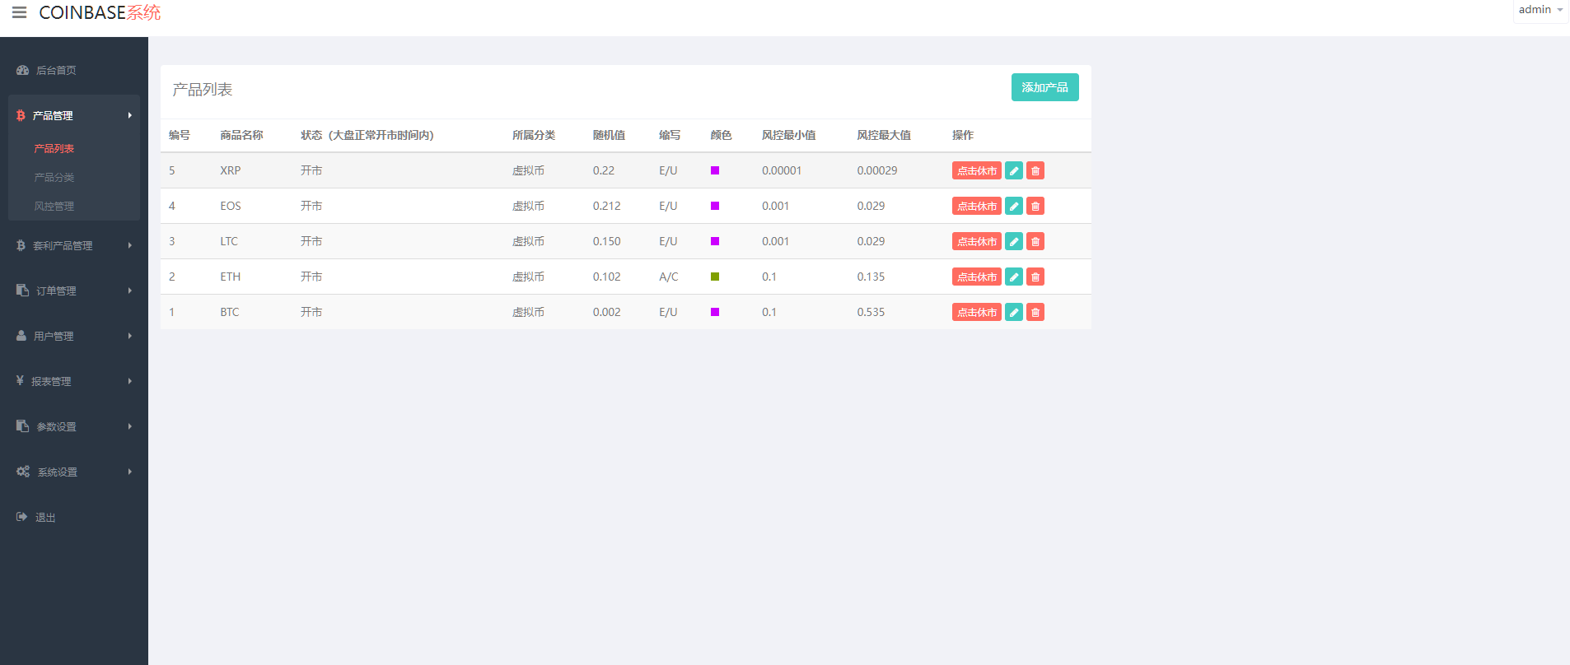Edit the BTC product with pencil icon
Screen dimensions: 1570x665
pyautogui.click(x=1014, y=312)
